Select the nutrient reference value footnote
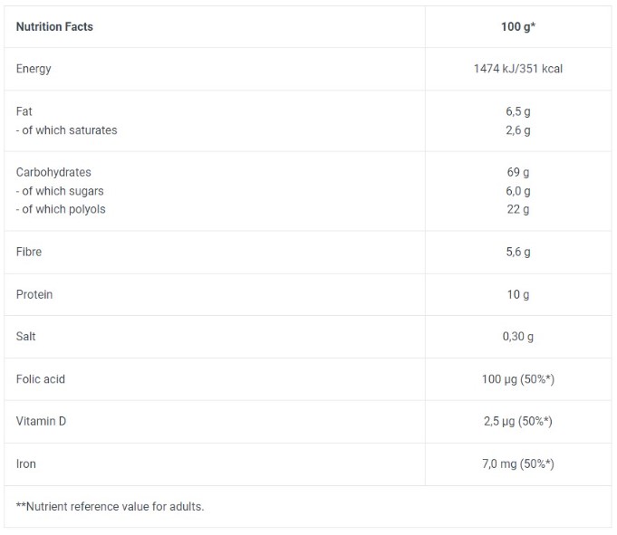This screenshot has width=617, height=535. click(x=110, y=506)
